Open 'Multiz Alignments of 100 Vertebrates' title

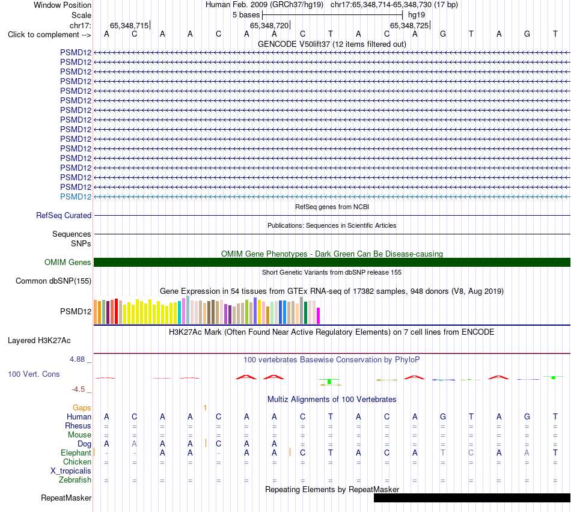[332, 400]
